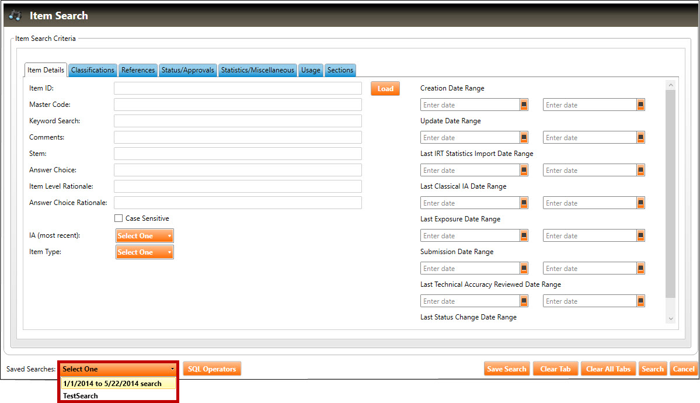Open calendar for Last Technical Accuracy Reviewed end date
The height and width of the screenshot is (403, 700).
pyautogui.click(x=640, y=301)
